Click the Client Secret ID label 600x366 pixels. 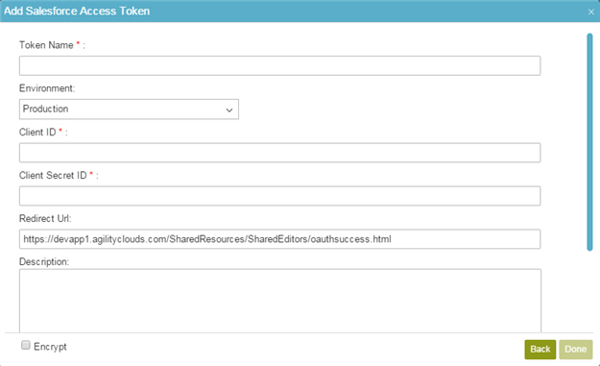[x=53, y=176]
